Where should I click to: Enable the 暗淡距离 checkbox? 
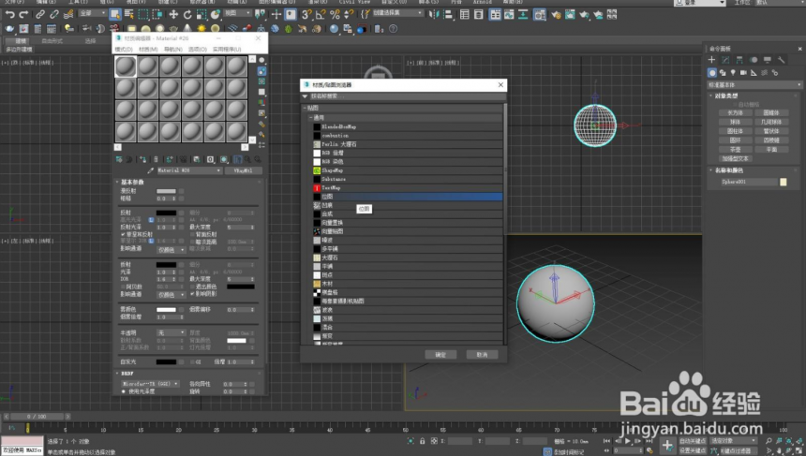click(192, 242)
